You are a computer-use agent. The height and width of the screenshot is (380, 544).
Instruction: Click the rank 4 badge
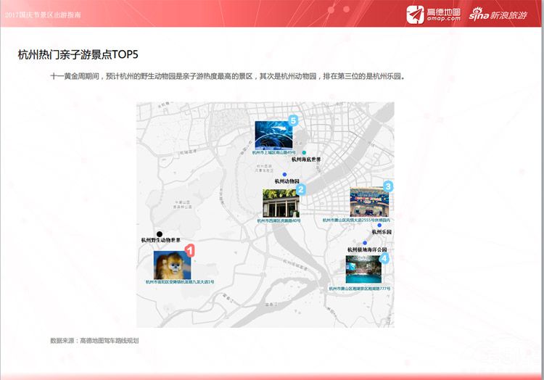384,257
